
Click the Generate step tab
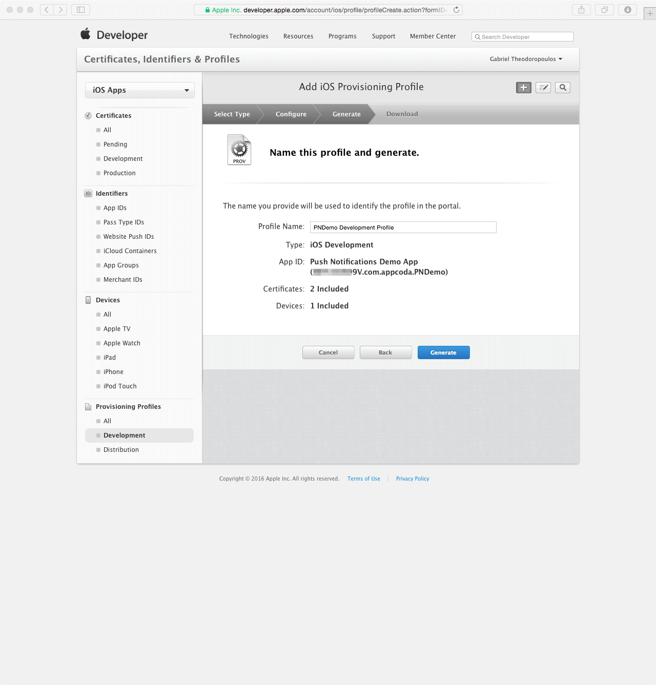(x=346, y=114)
